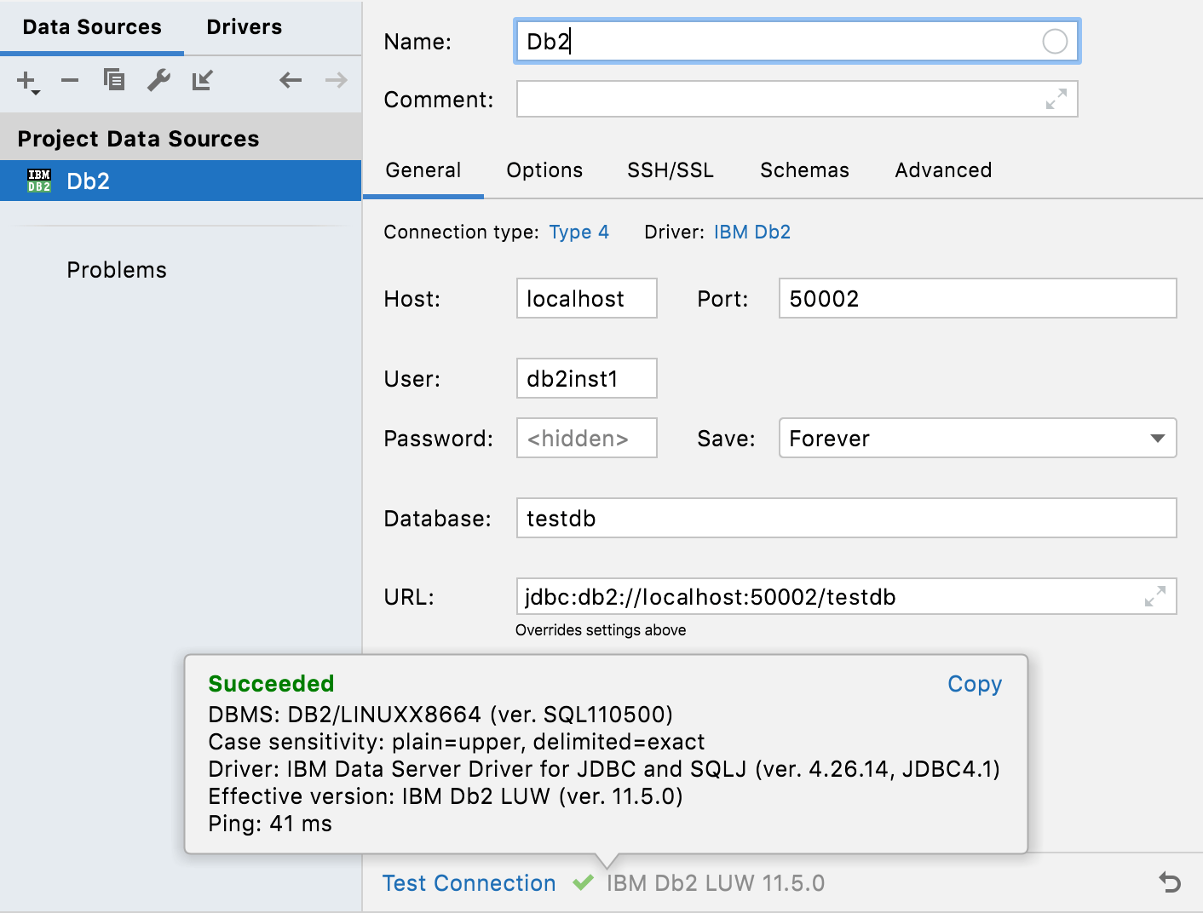Switch to the Drivers tab

point(244,26)
